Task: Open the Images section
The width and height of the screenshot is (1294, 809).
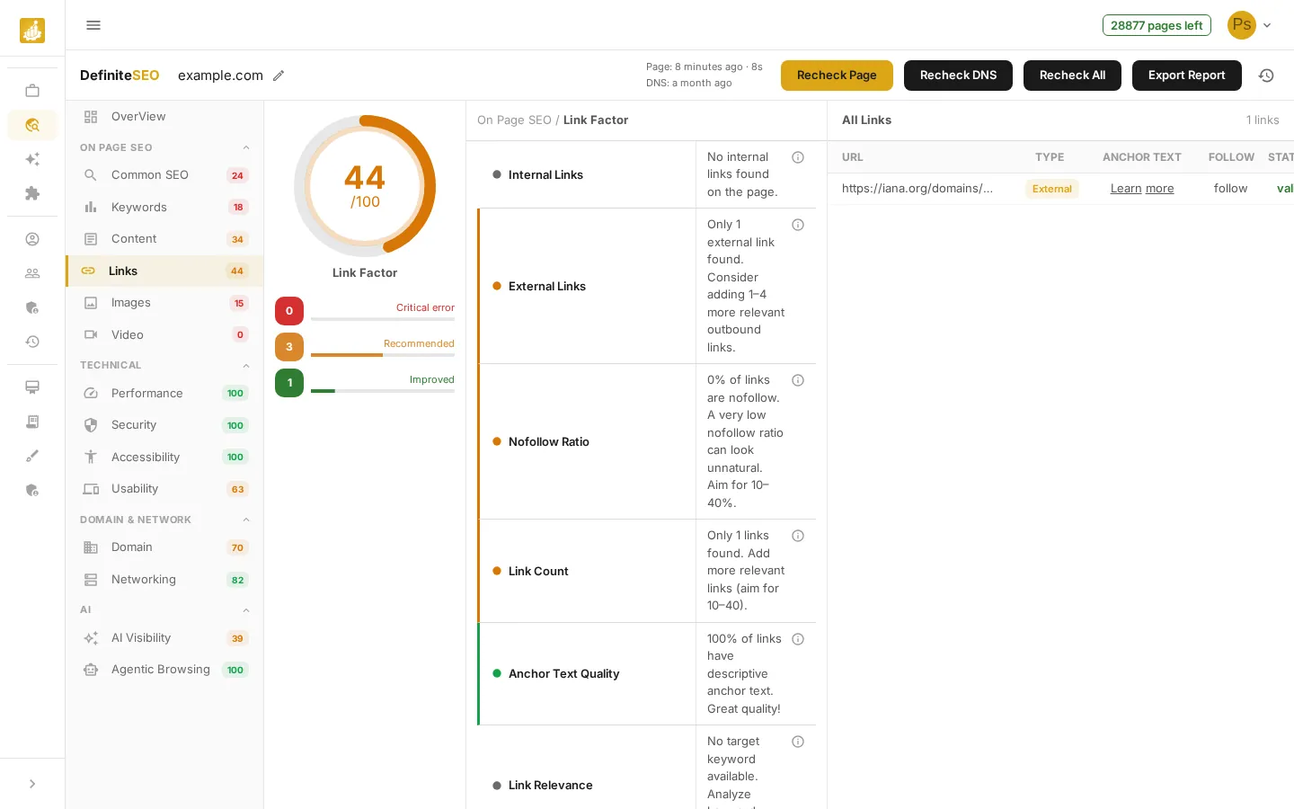Action: (164, 303)
